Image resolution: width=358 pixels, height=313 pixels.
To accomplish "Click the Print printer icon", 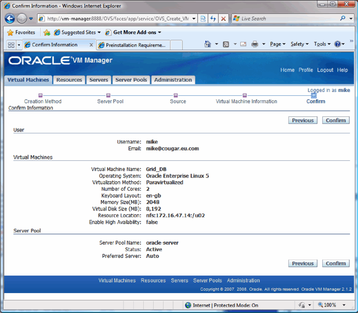I will [x=254, y=44].
